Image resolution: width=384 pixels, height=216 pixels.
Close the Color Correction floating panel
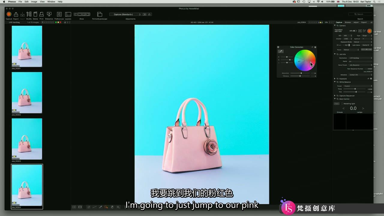pyautogui.click(x=278, y=47)
